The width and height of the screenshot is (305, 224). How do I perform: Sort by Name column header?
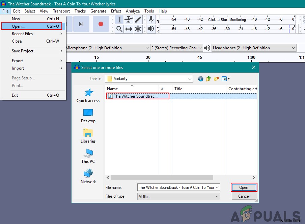point(132,89)
